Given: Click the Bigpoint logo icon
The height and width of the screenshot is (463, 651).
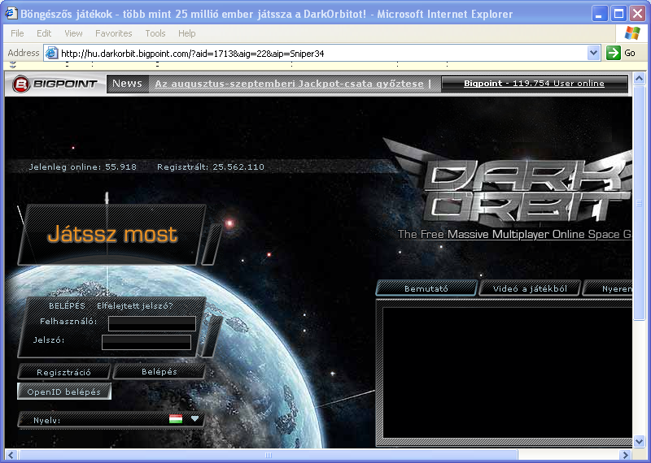Looking at the screenshot, I should coord(21,84).
